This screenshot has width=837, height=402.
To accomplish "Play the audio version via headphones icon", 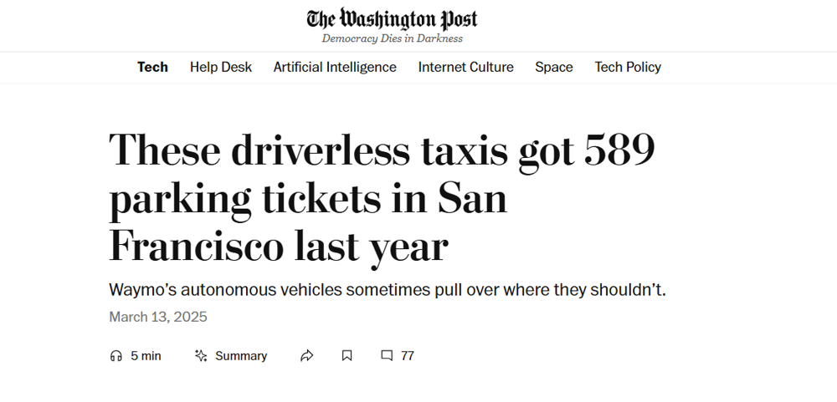I will point(116,356).
